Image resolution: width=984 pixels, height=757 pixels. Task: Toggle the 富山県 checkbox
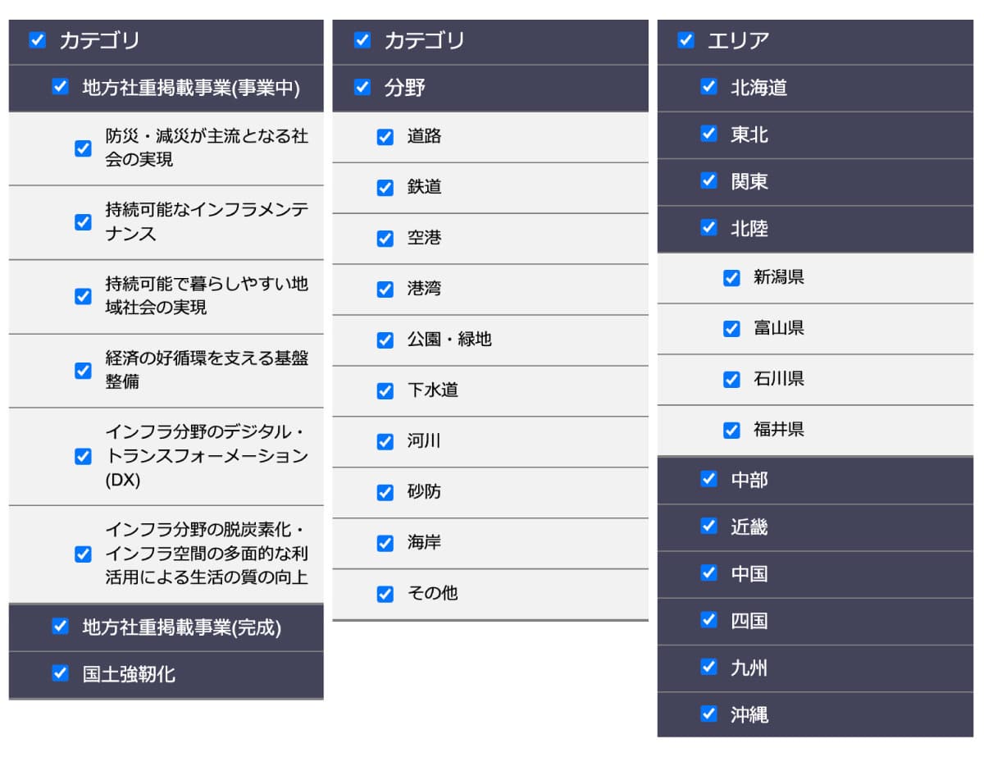[x=731, y=329]
